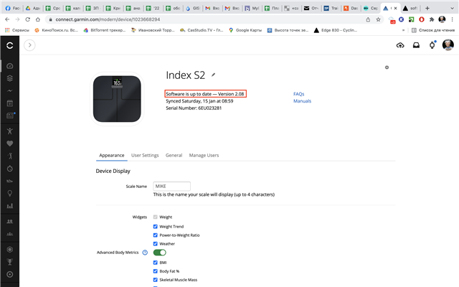This screenshot has width=459, height=287.
Task: Open the Garmin Connect logo home
Action: 9,45
